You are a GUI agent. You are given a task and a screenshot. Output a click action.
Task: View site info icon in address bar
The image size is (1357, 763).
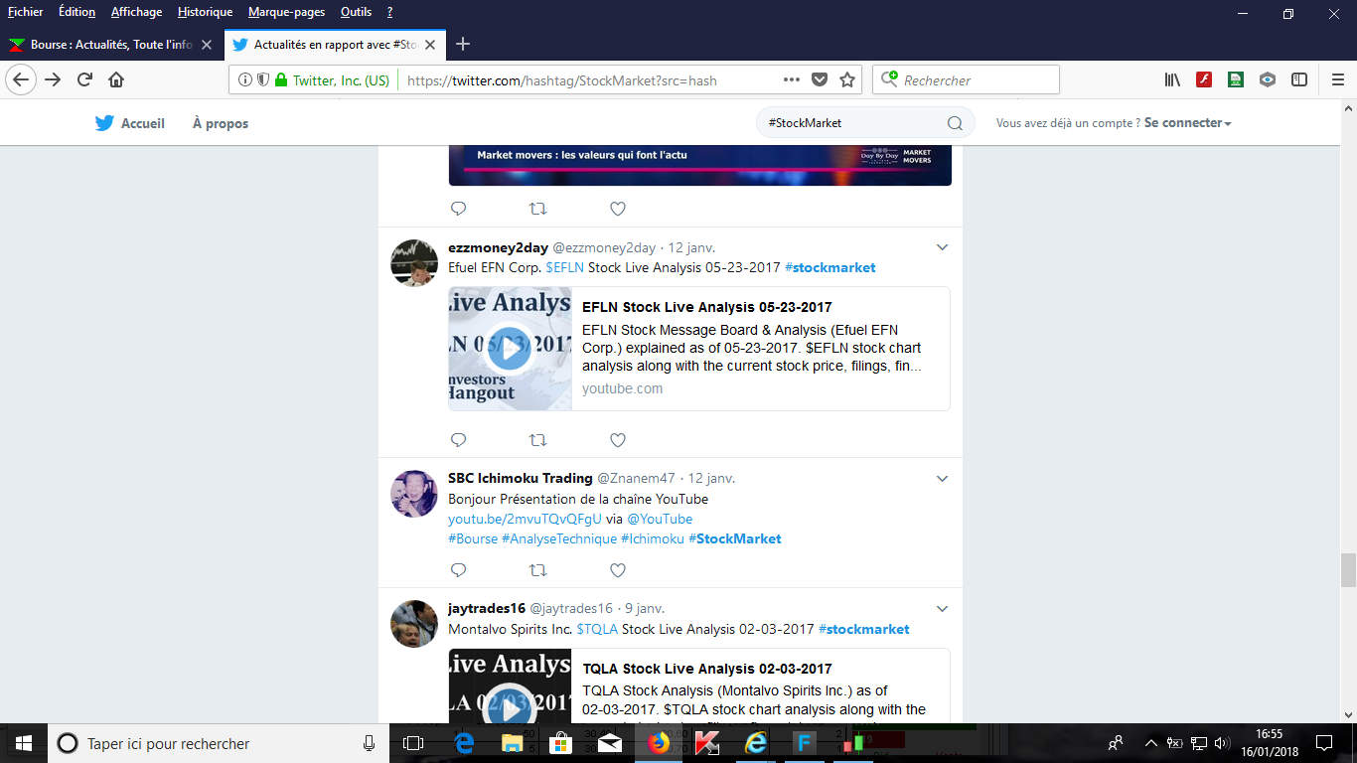(x=245, y=80)
